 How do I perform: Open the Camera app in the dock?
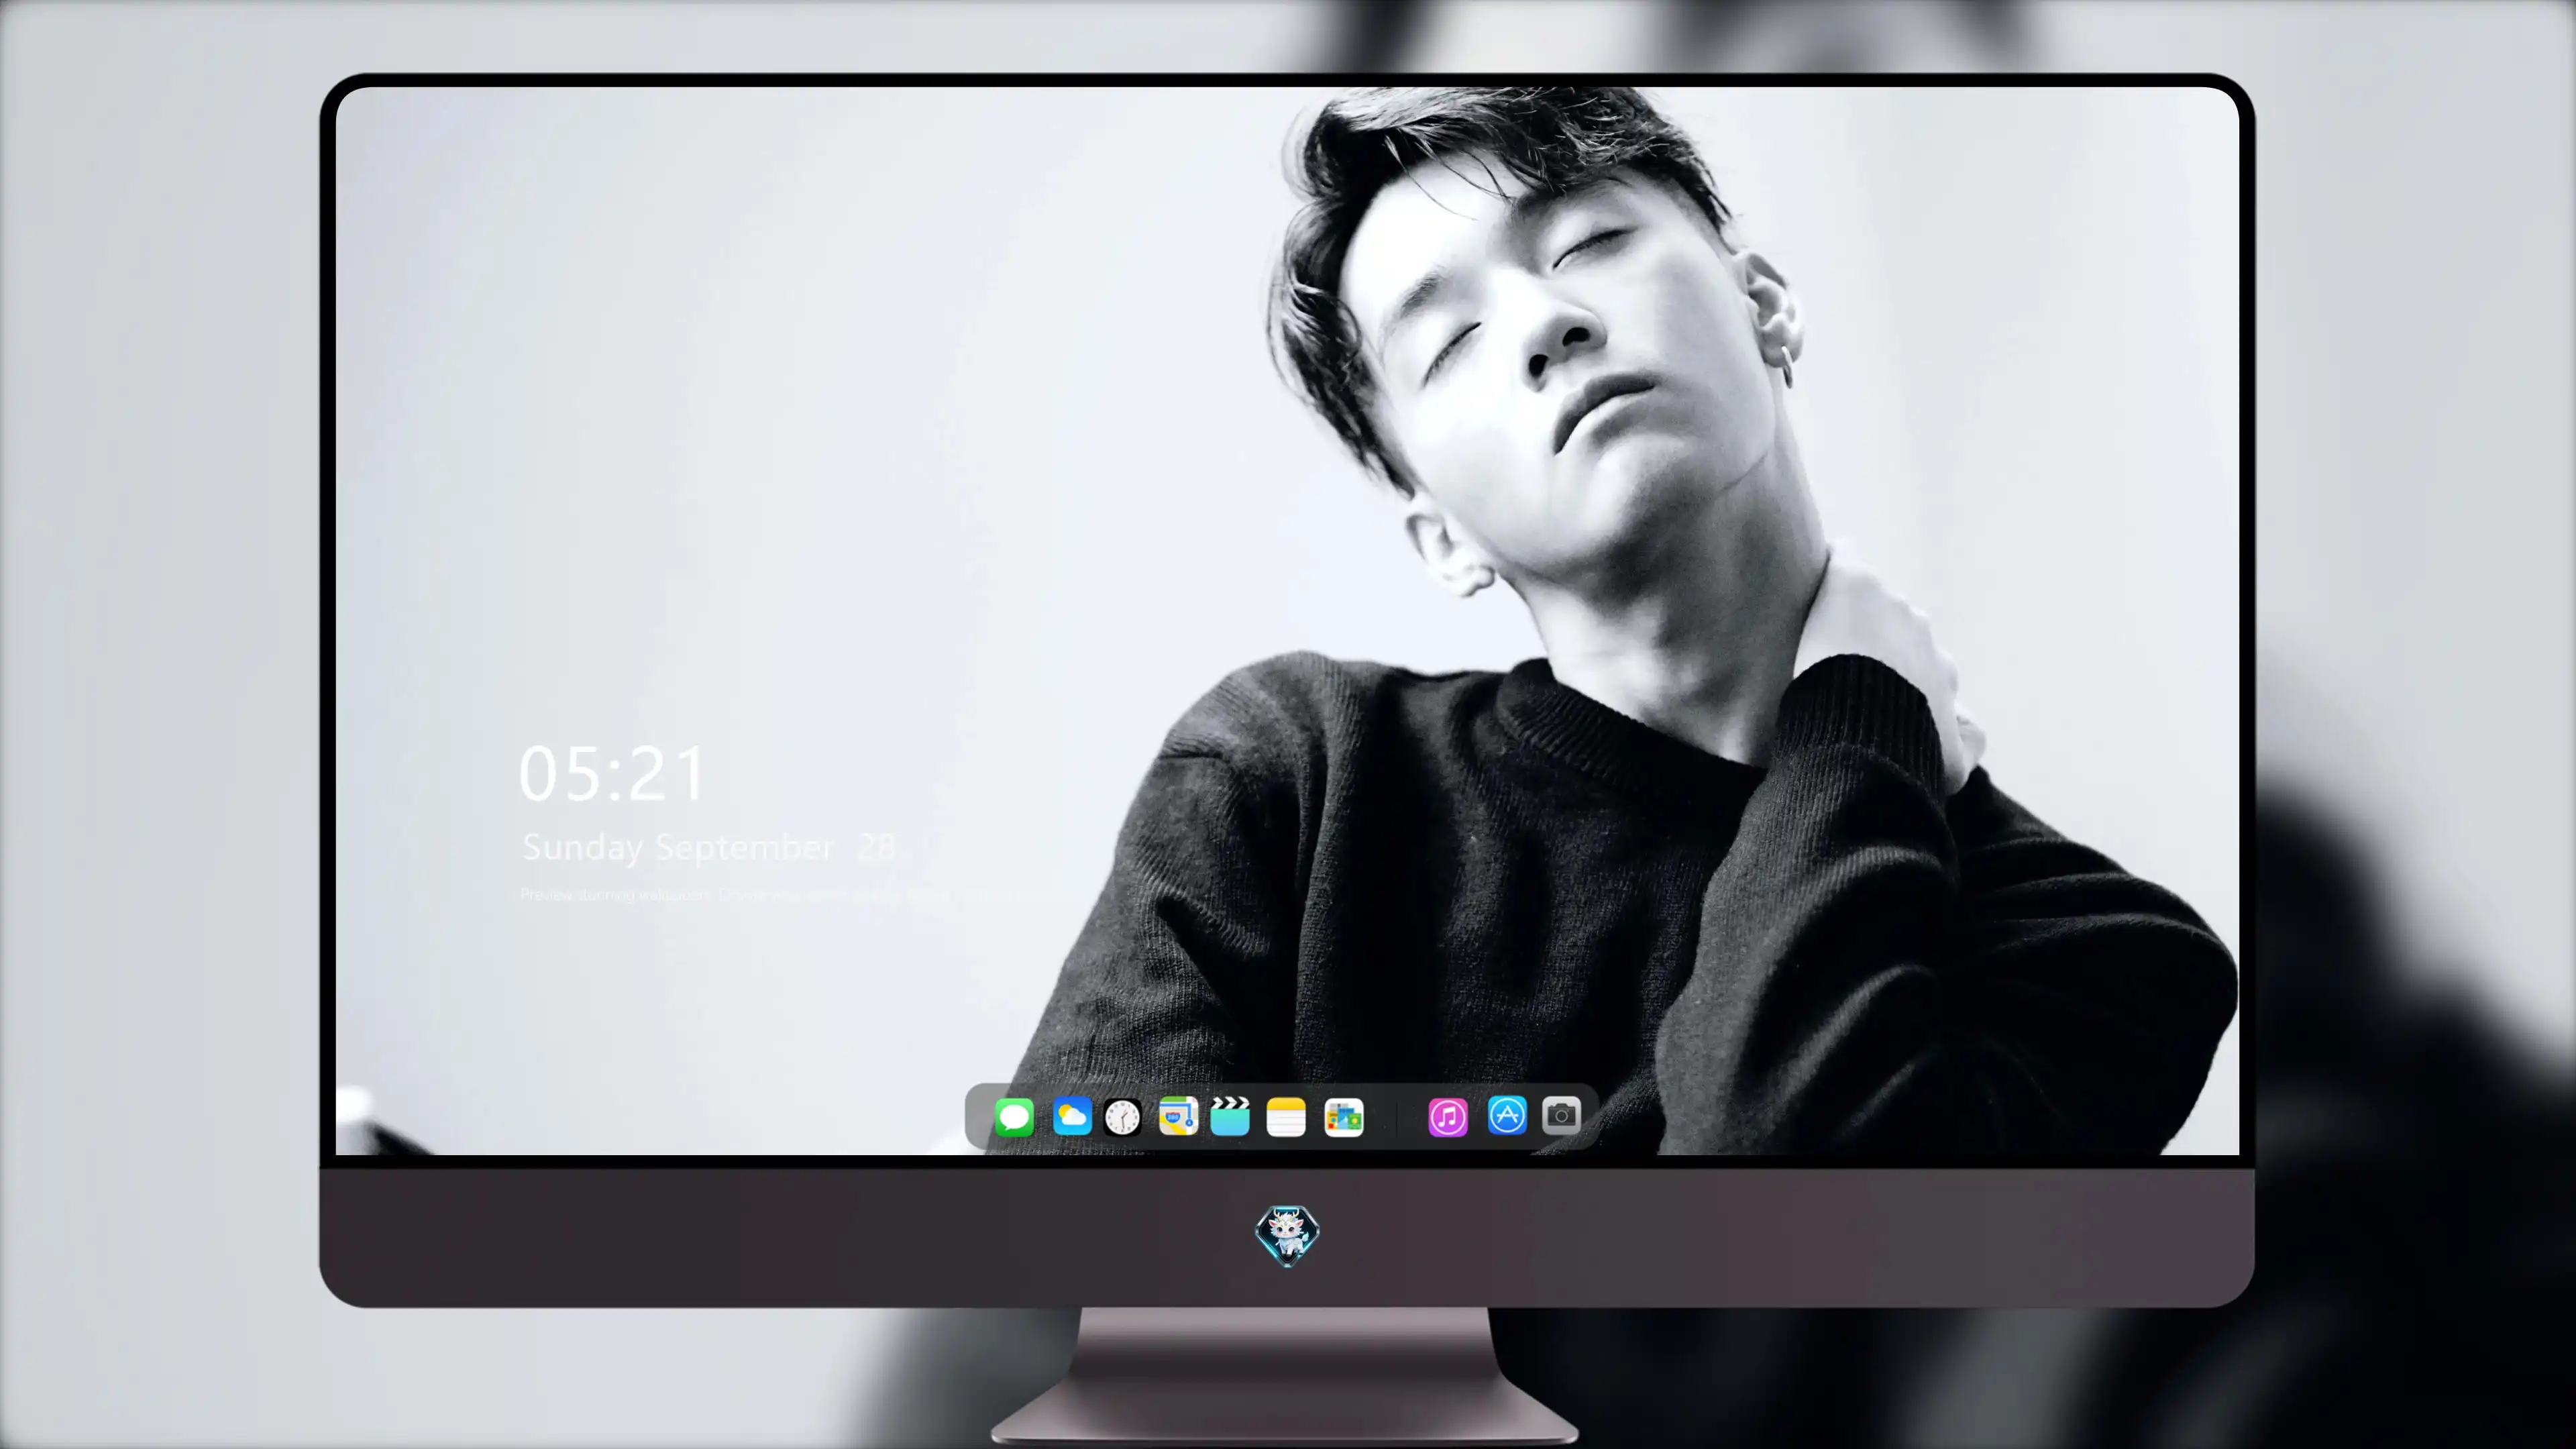coord(1561,1115)
